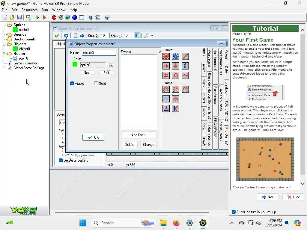Select the Bounce action icon
This screenshot has width=307, height=230.
(x=176, y=108)
